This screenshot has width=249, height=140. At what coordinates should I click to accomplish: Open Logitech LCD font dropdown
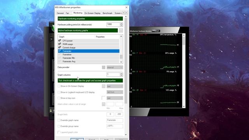[115, 92]
